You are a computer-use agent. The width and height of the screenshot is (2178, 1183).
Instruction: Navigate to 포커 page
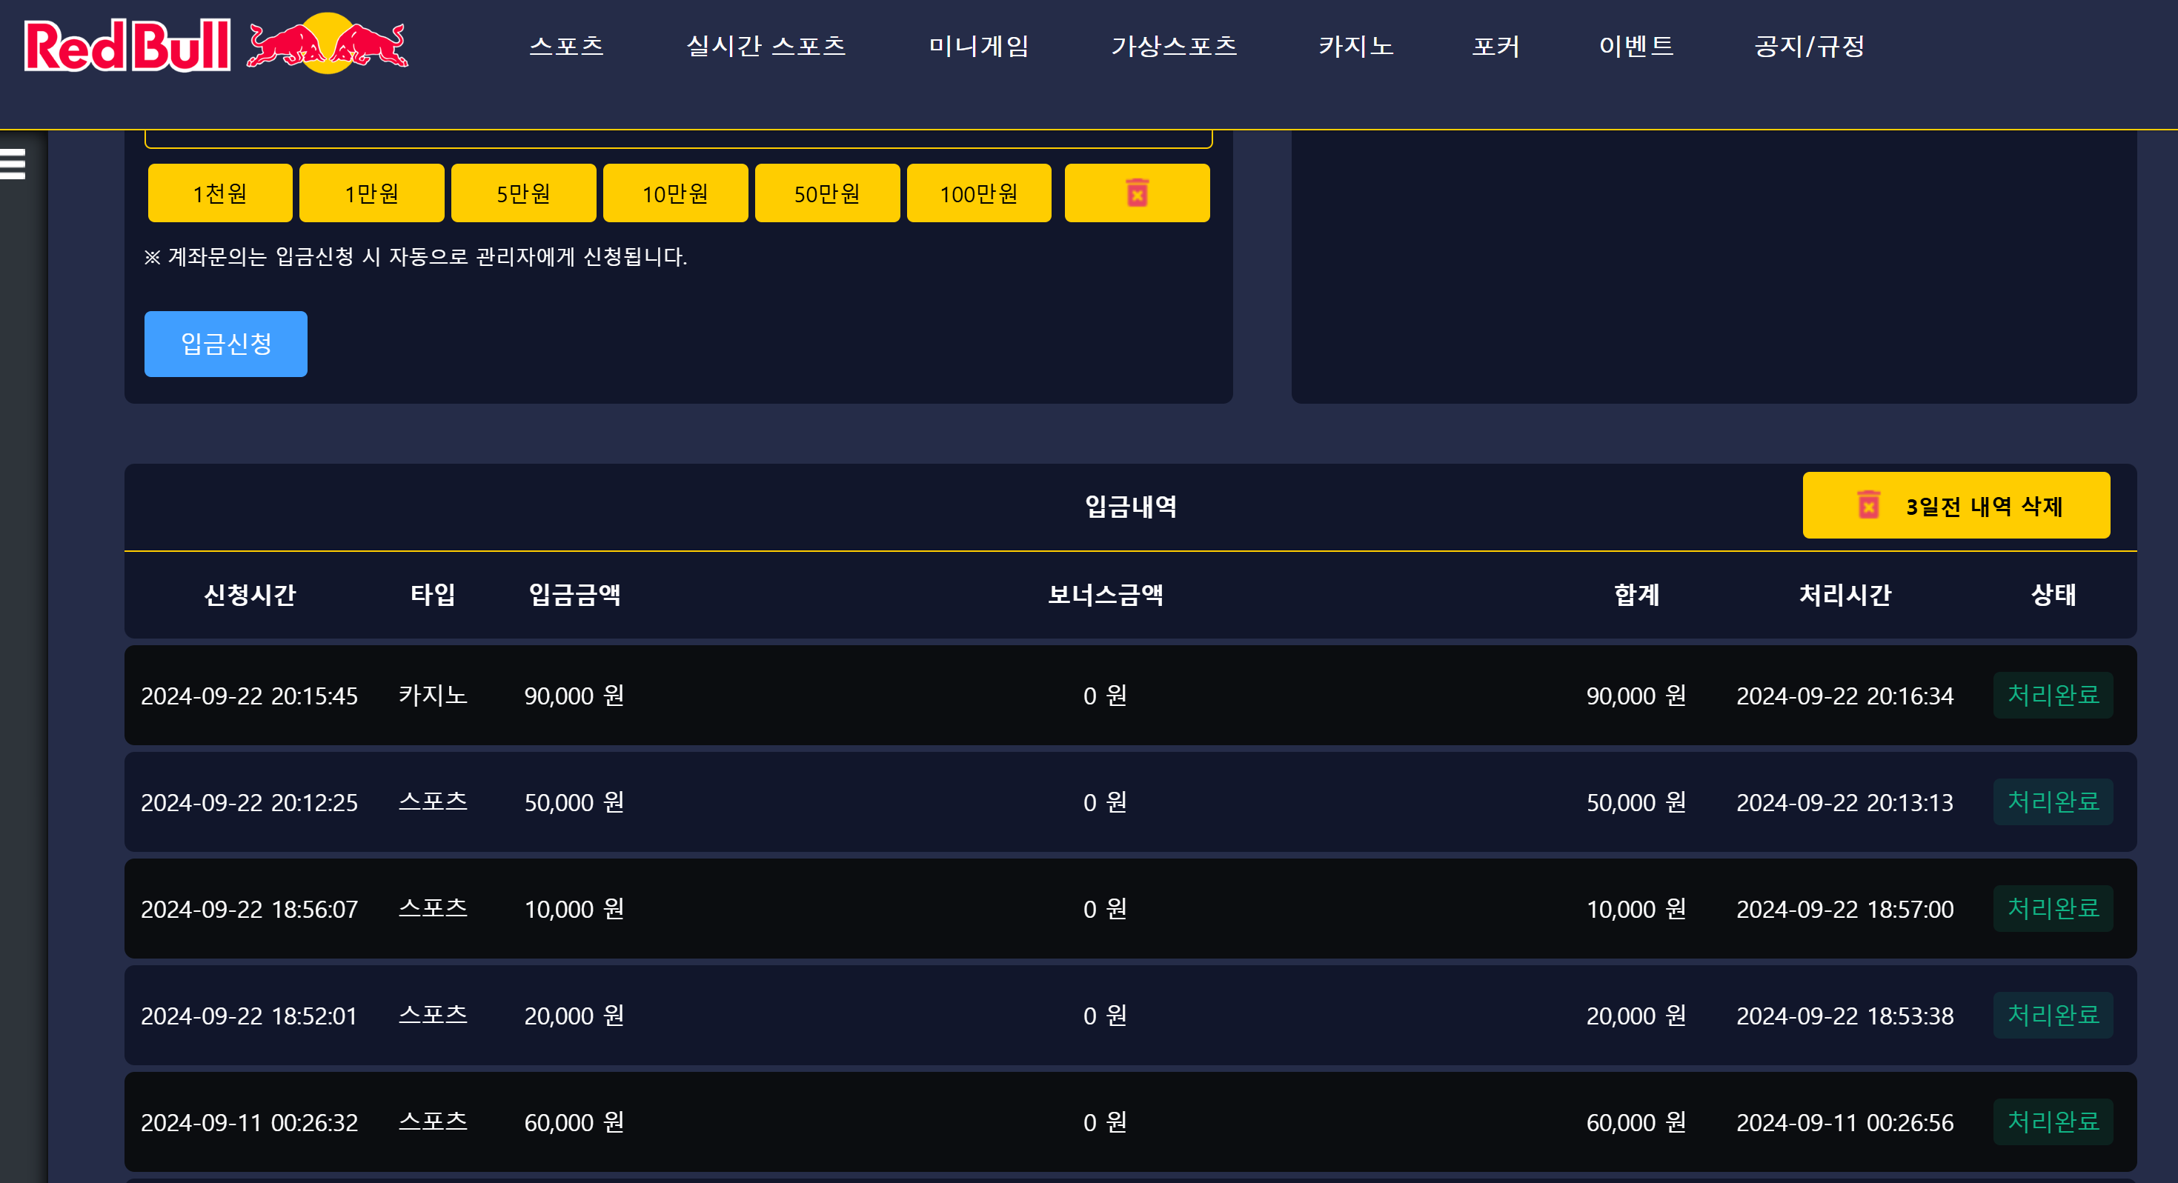click(x=1495, y=46)
